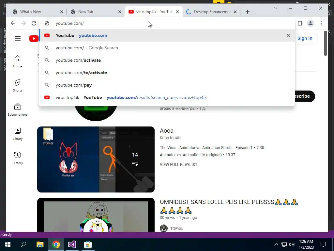Viewport: 334px width, 251px height.
Task: Open Chrome three-dot menu
Action: (x=321, y=23)
